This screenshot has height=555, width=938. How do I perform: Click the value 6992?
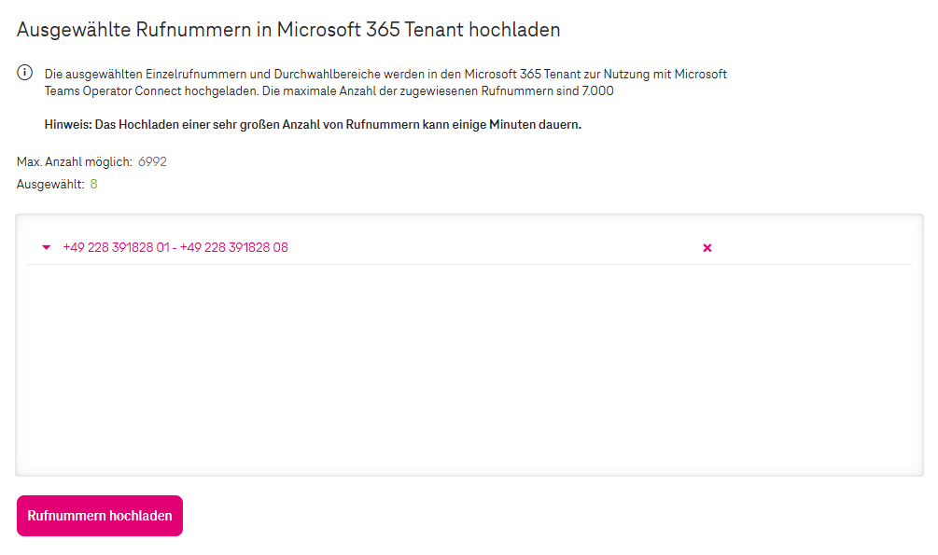(152, 162)
